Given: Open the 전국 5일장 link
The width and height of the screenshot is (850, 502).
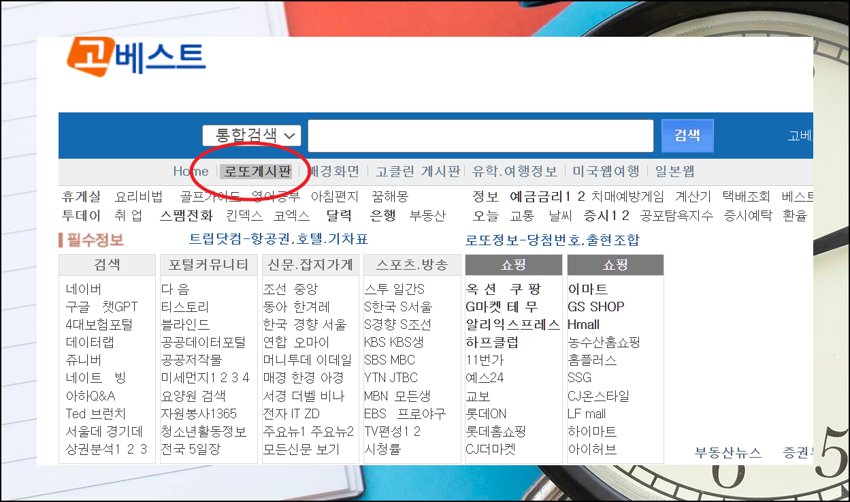Looking at the screenshot, I should (191, 450).
